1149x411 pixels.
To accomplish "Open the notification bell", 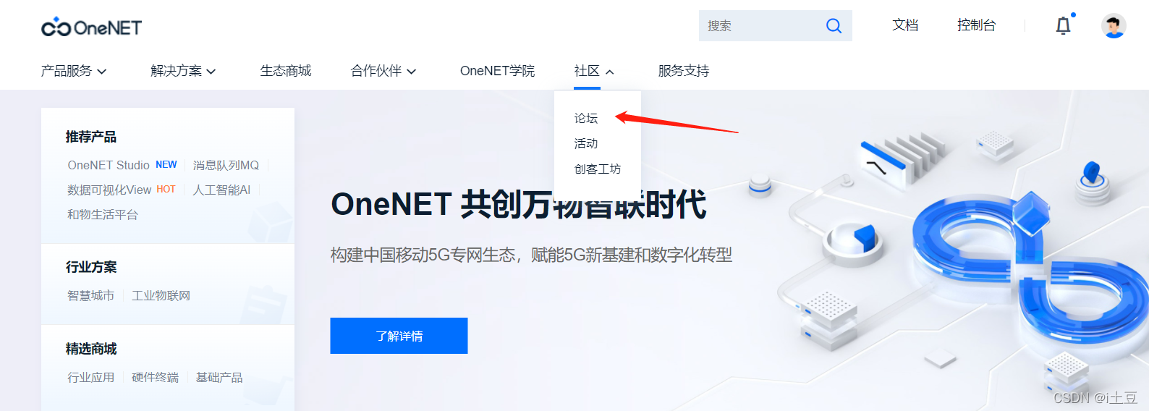I will point(1063,26).
